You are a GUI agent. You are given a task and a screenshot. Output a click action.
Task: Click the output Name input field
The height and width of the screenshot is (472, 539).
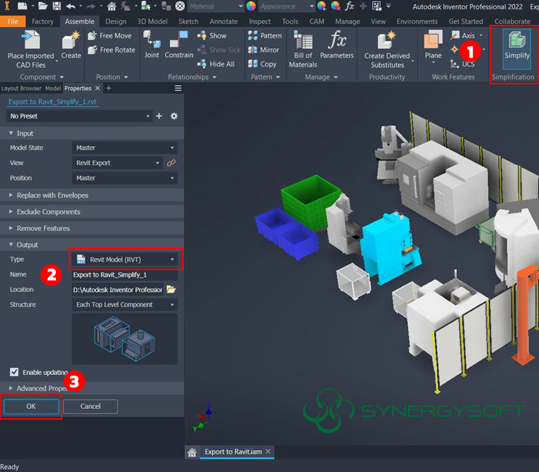tap(125, 274)
